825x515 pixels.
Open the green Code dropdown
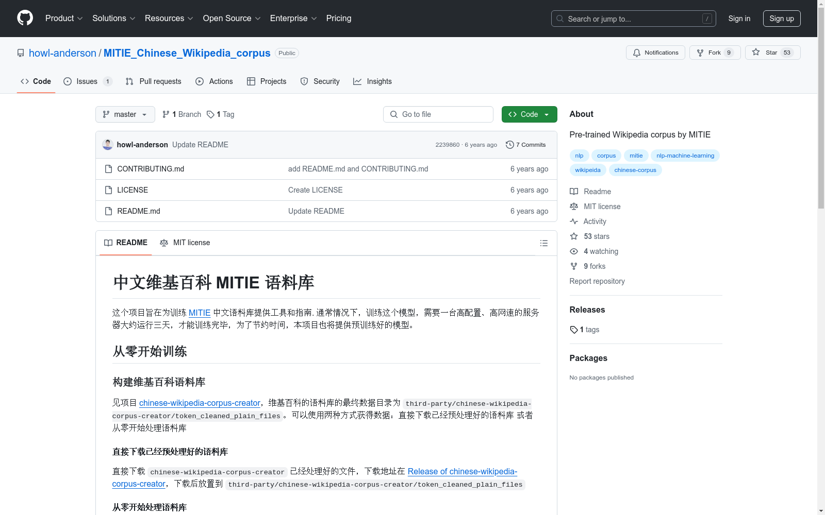point(530,114)
